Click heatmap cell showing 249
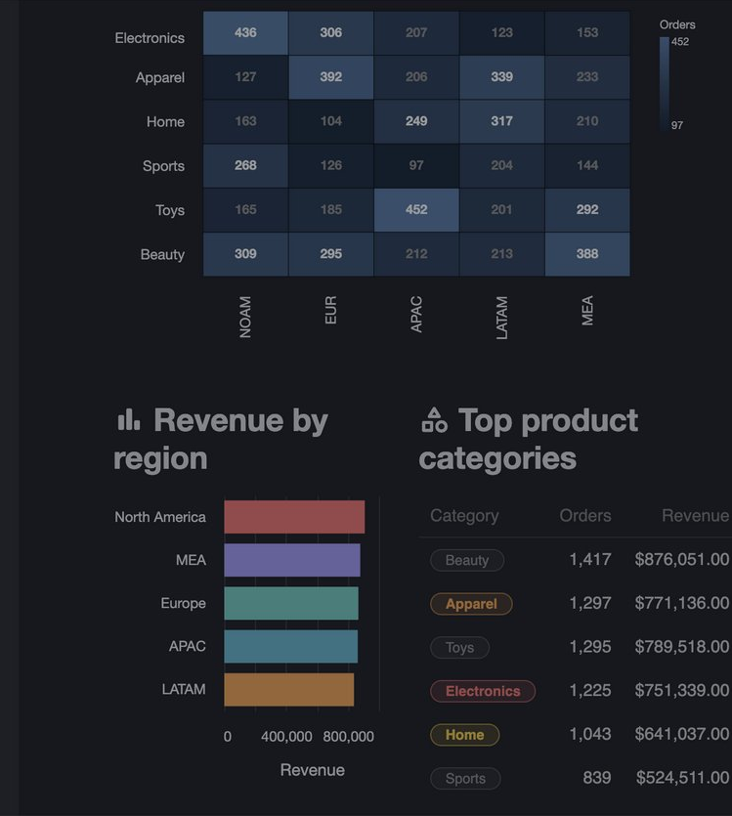Viewport: 732px width, 816px height. click(416, 121)
